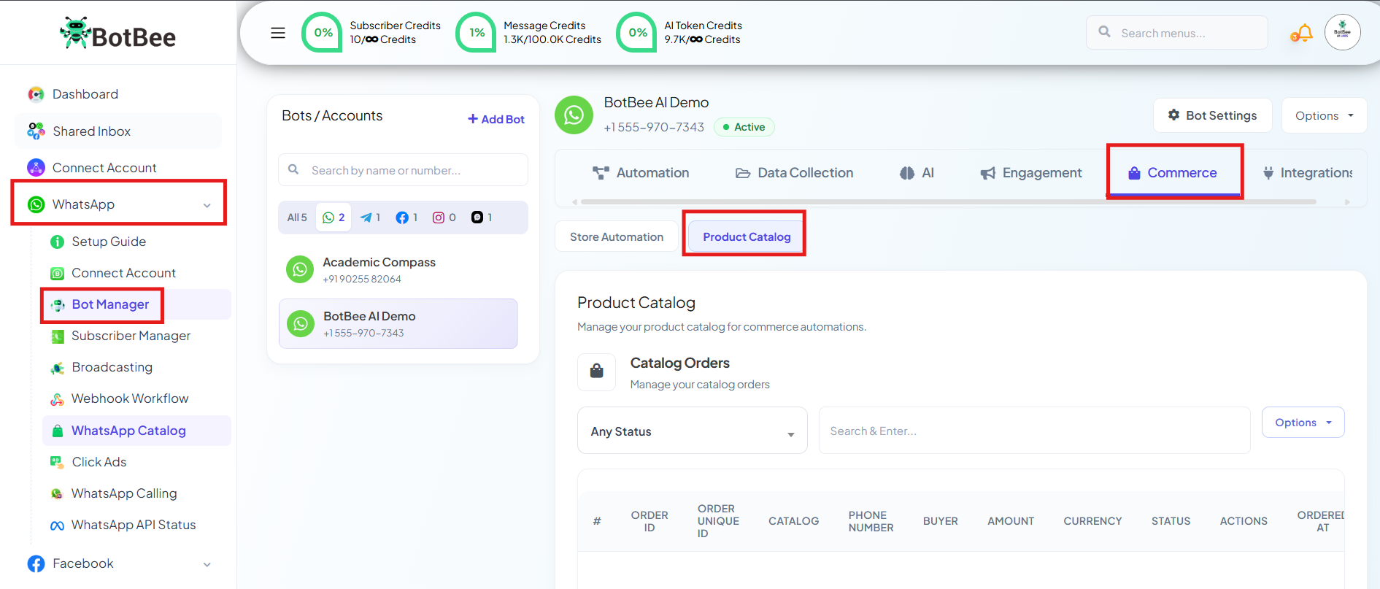Click the BotBee logo
1380x589 pixels.
pyautogui.click(x=118, y=34)
